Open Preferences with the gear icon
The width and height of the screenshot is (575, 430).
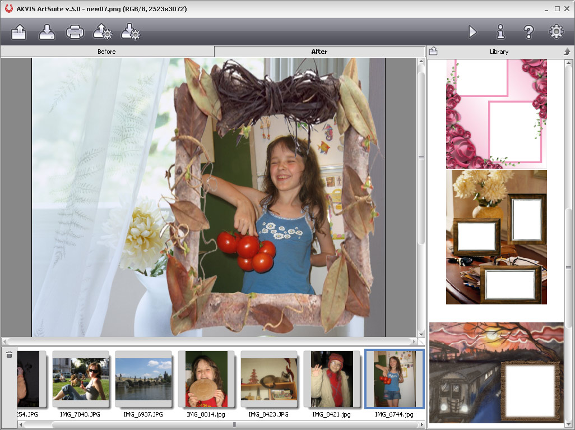tap(556, 32)
